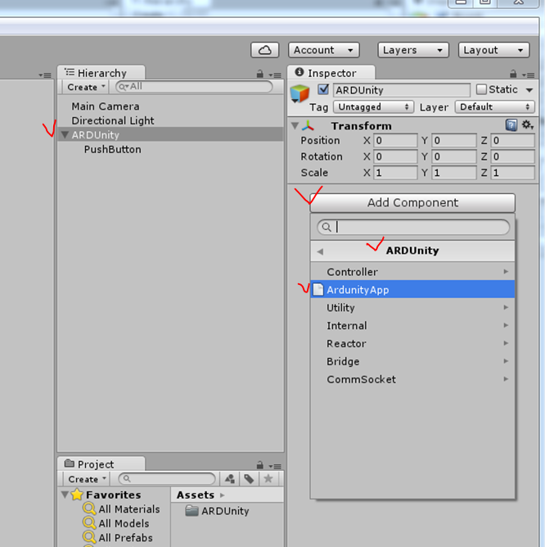Open the Untagged Tag dropdown
The height and width of the screenshot is (547, 545).
tap(373, 106)
